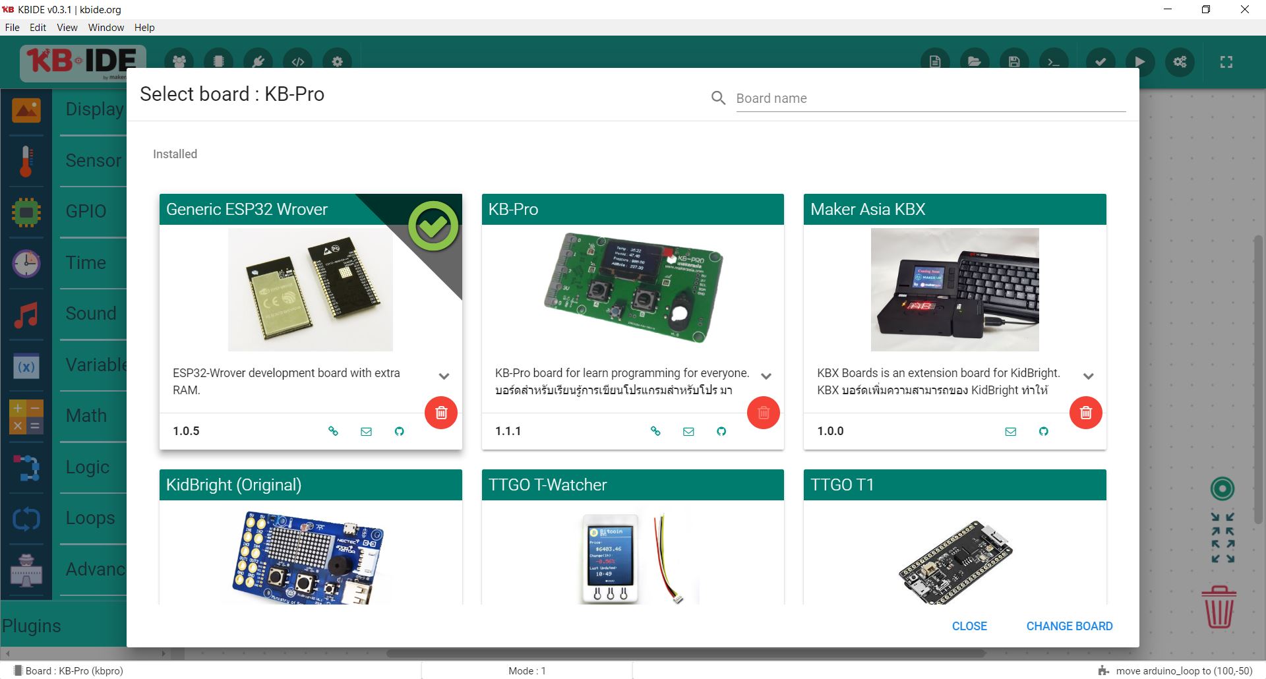Save the project using the save toolbar icon
This screenshot has height=679, width=1266.
point(1014,61)
